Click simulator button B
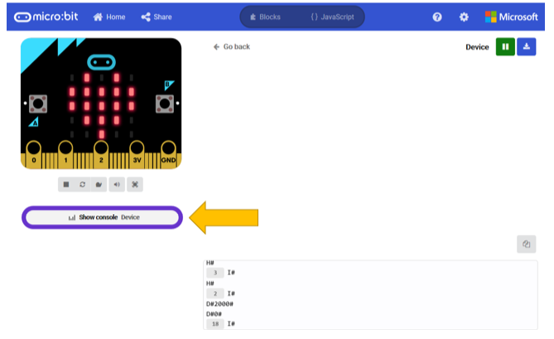This screenshot has height=339, width=554. [165, 103]
